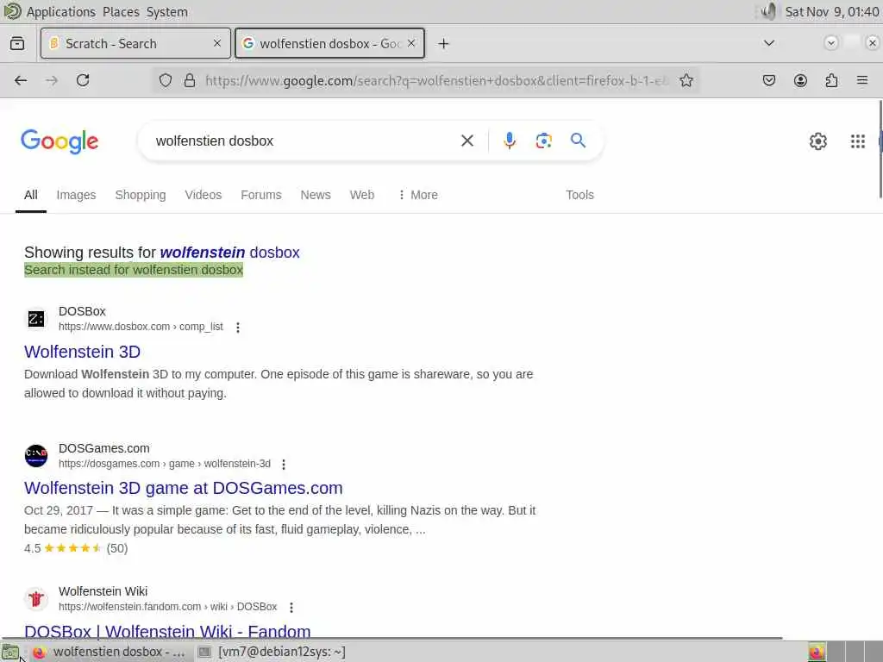Screen dimensions: 883x662
Task: Search by image with Google Lens
Action: point(543,141)
